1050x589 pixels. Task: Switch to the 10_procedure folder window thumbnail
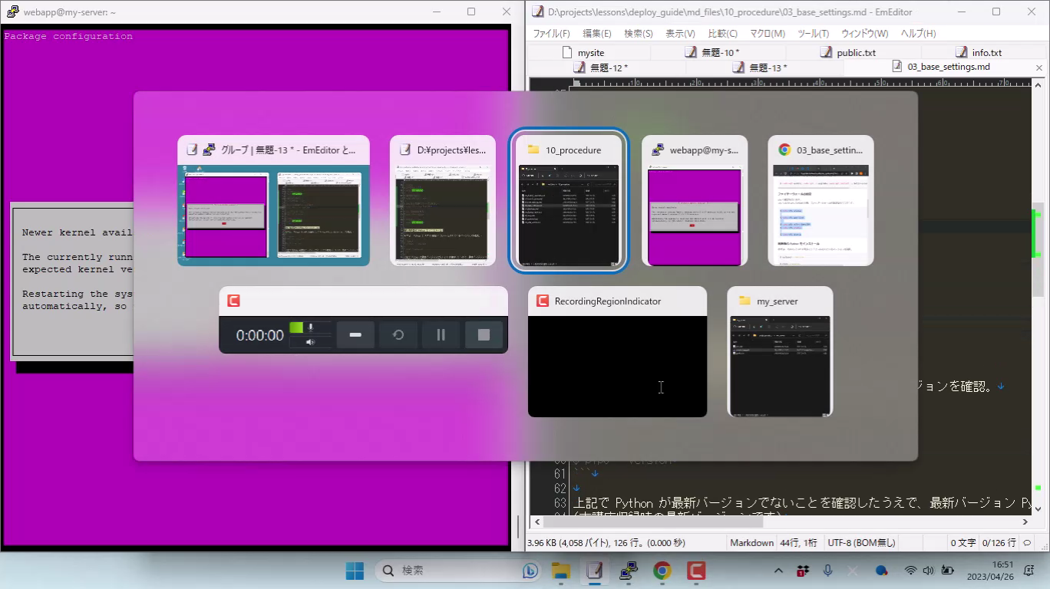(569, 204)
